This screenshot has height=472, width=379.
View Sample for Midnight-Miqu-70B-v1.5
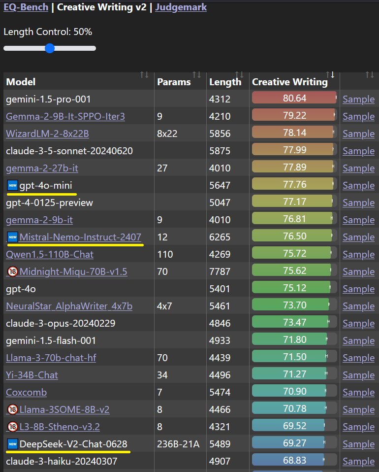coord(358,271)
